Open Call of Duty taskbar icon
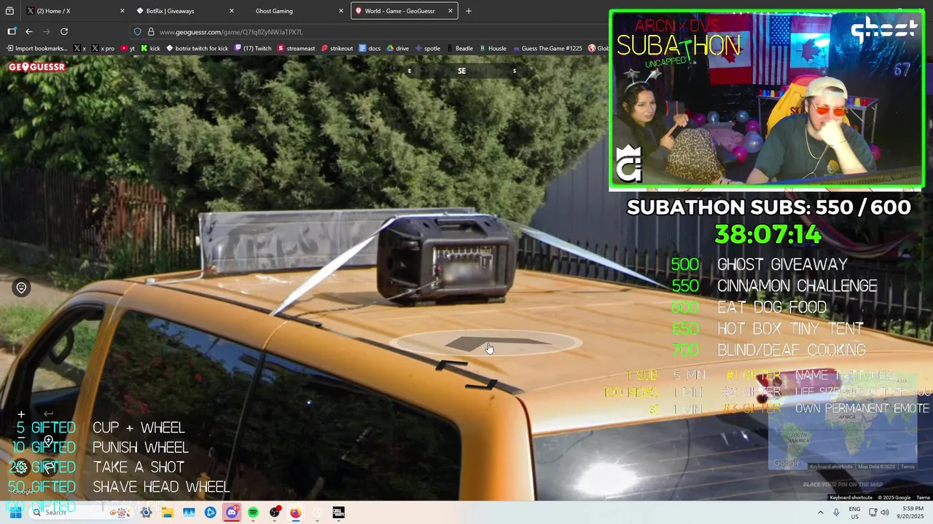The width and height of the screenshot is (933, 524). click(x=338, y=512)
